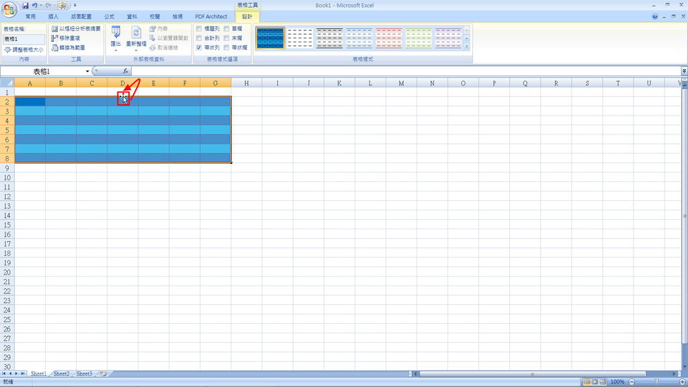Switch to Page Break Preview icon

[603, 382]
